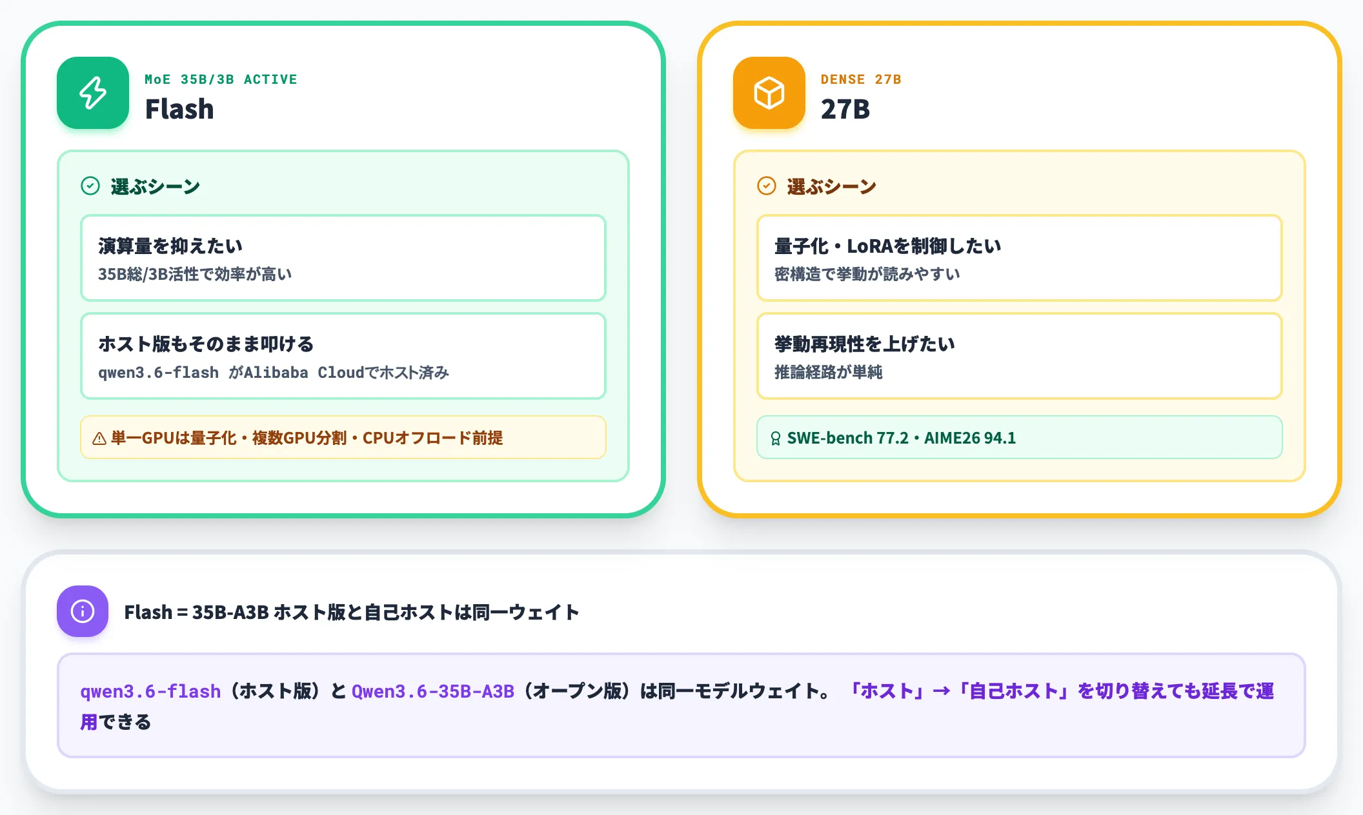Click 35B総/3B活性で効率が高い text

195,274
